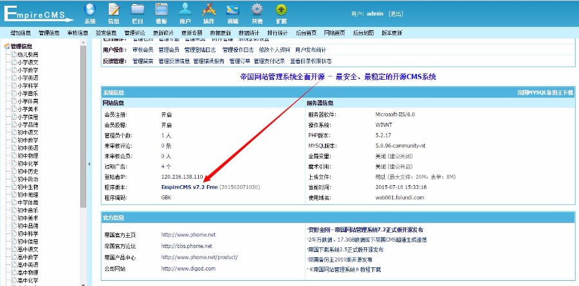Click the left tree's vertical scrollbar thumb
This screenshot has height=286, width=579.
tap(83, 127)
